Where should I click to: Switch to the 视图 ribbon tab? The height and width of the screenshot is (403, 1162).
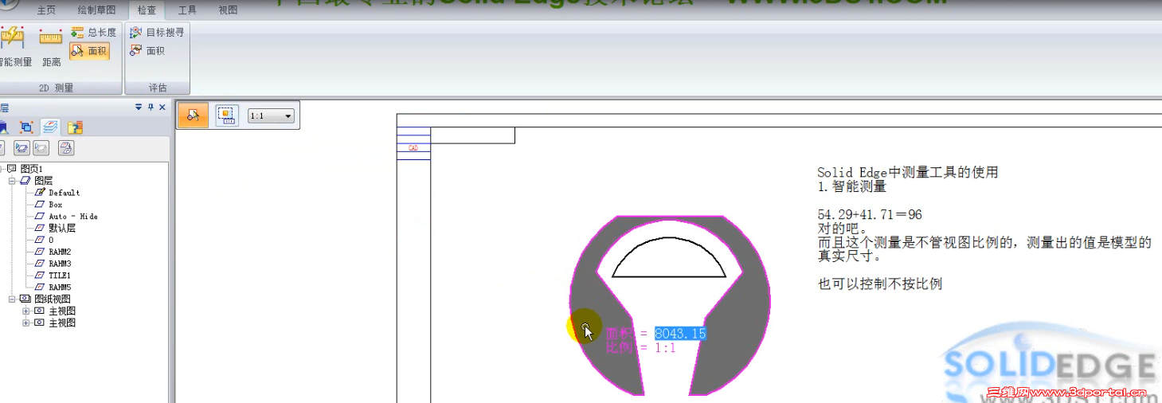(x=228, y=10)
